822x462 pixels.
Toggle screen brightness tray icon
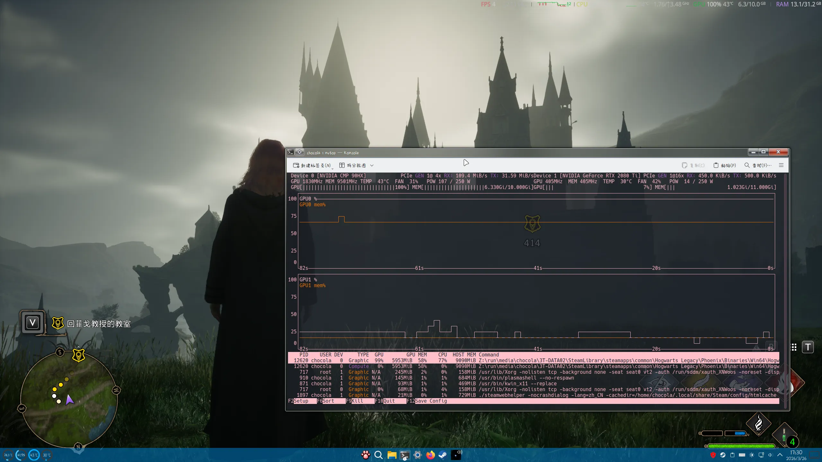click(752, 455)
